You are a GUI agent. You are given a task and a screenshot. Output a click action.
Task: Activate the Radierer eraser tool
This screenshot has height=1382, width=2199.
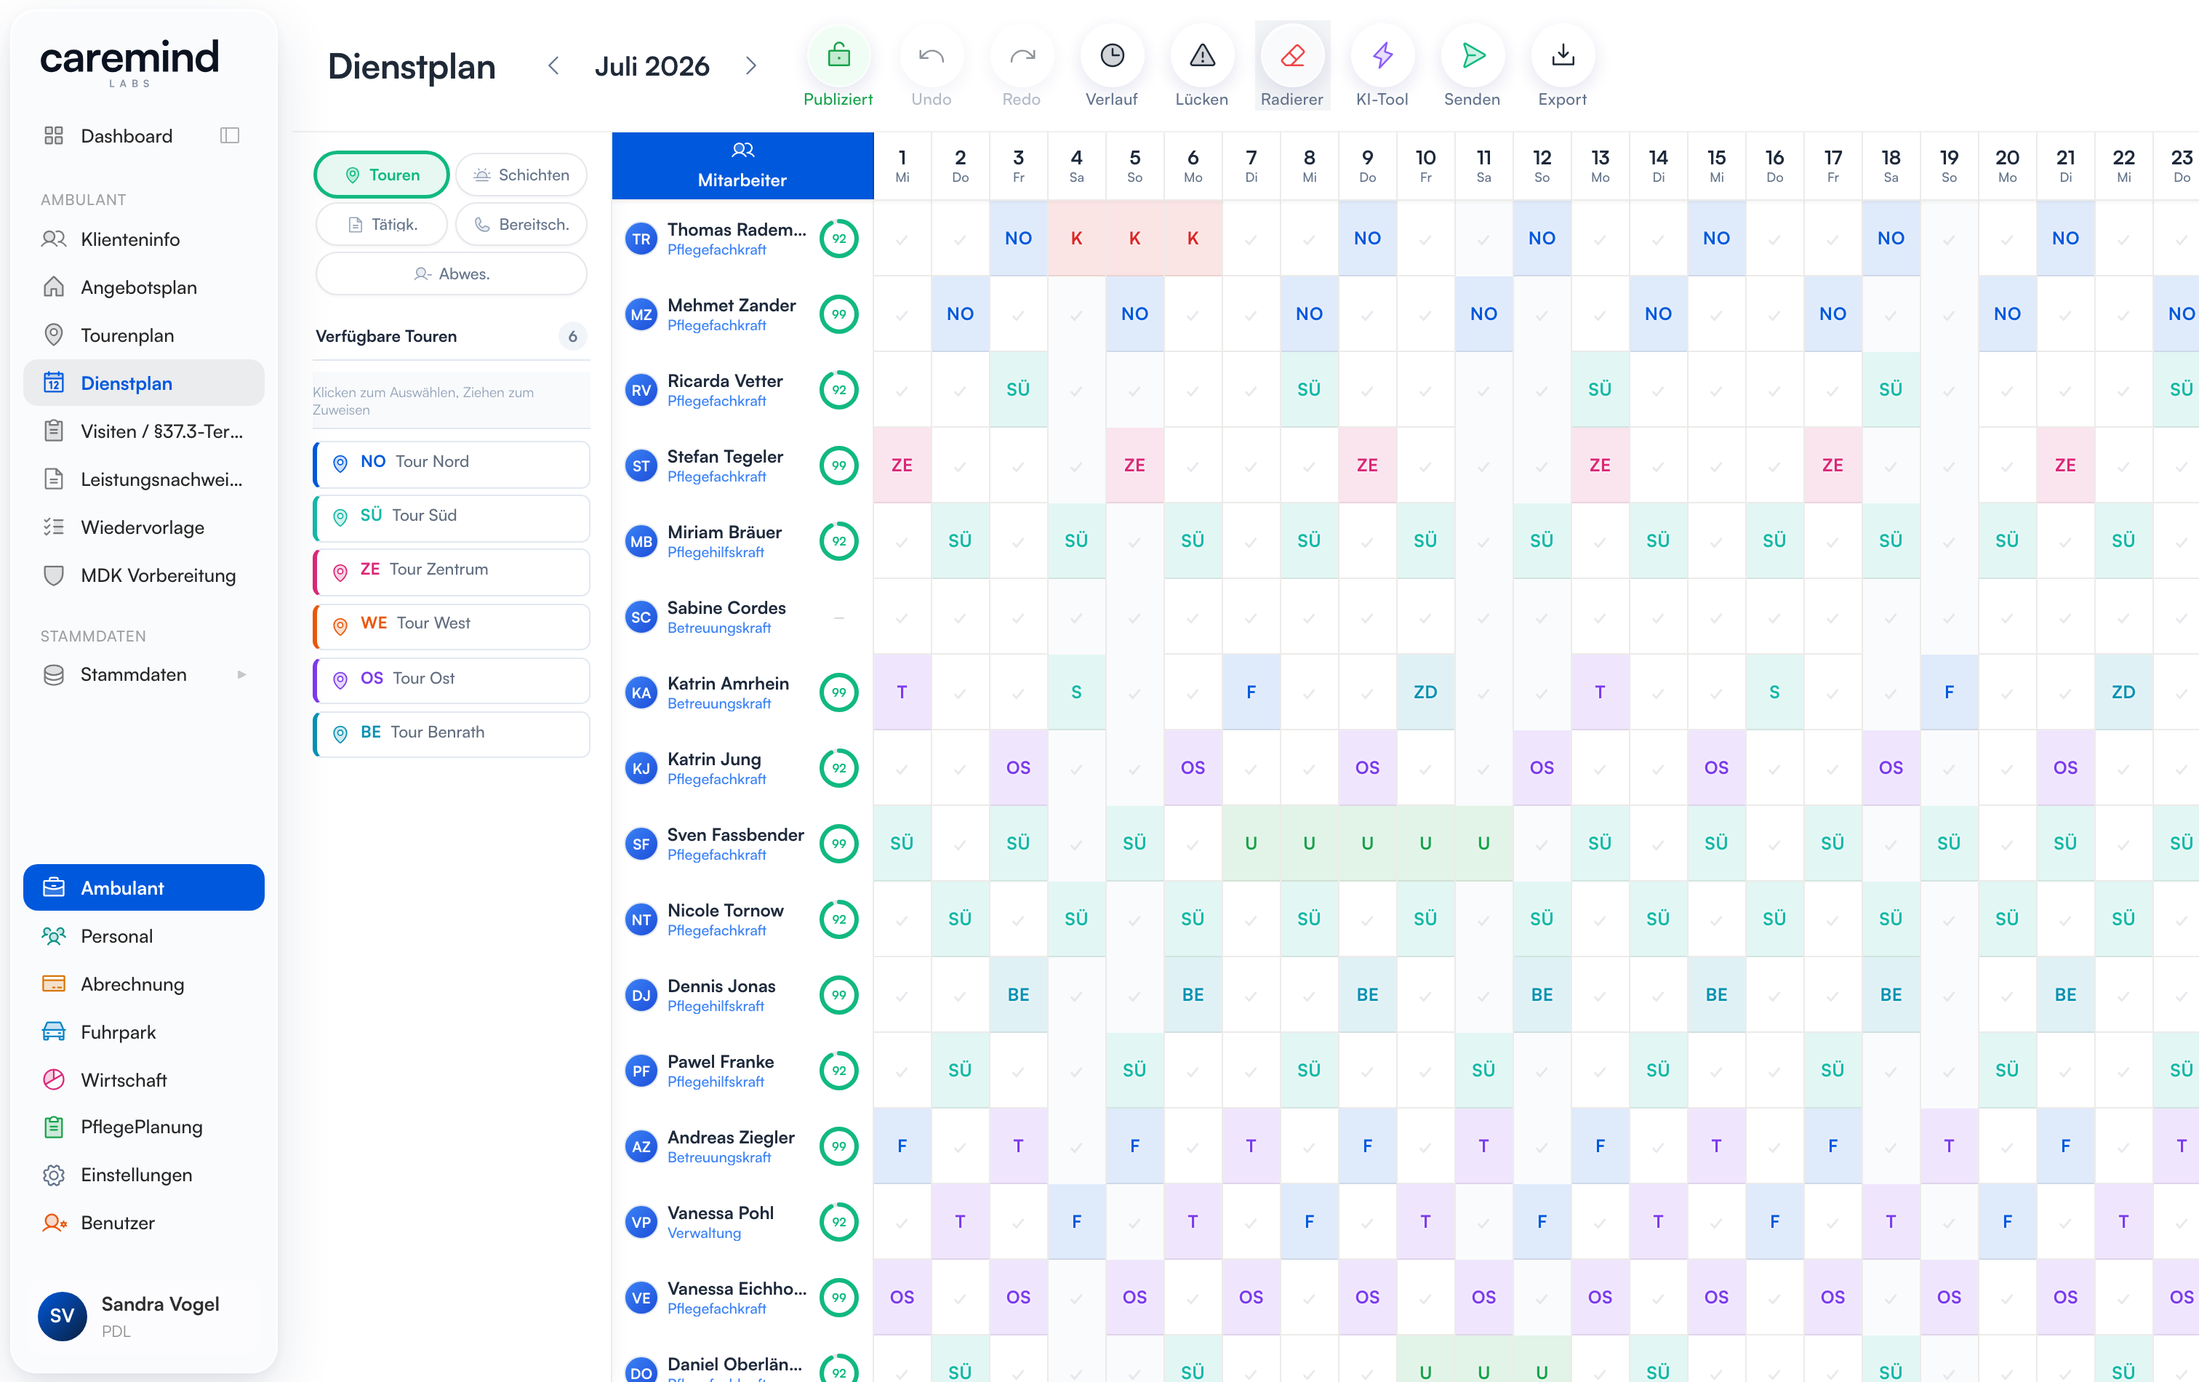(x=1292, y=57)
